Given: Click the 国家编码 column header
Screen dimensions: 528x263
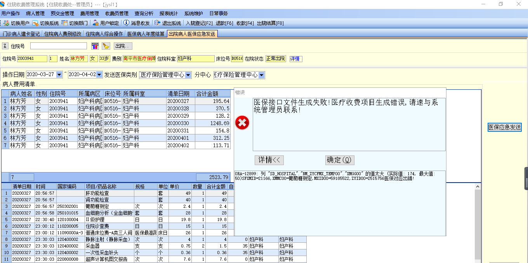Looking at the screenshot, I should click(x=70, y=186).
